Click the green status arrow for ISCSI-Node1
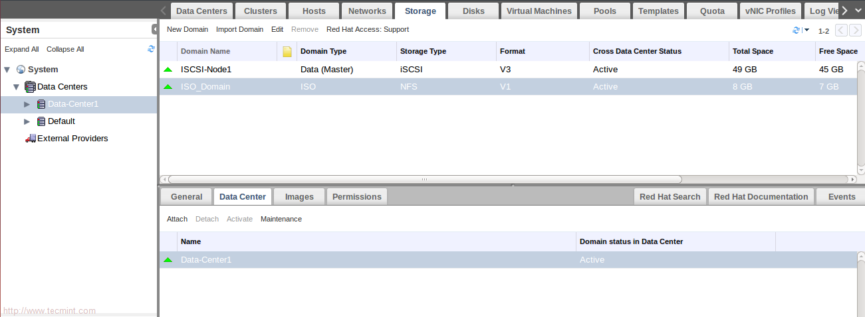865x317 pixels. [168, 70]
